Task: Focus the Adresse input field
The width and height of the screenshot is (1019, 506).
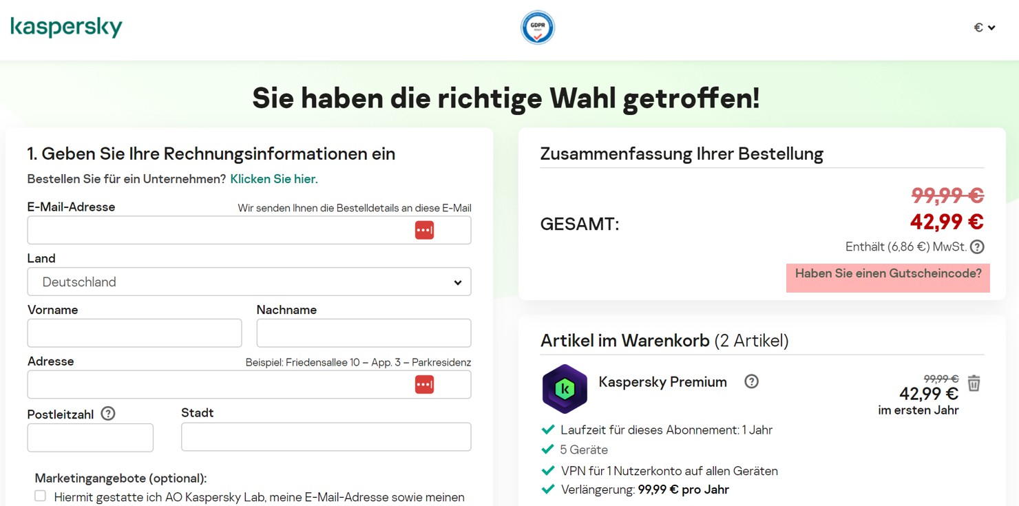Action: point(249,384)
